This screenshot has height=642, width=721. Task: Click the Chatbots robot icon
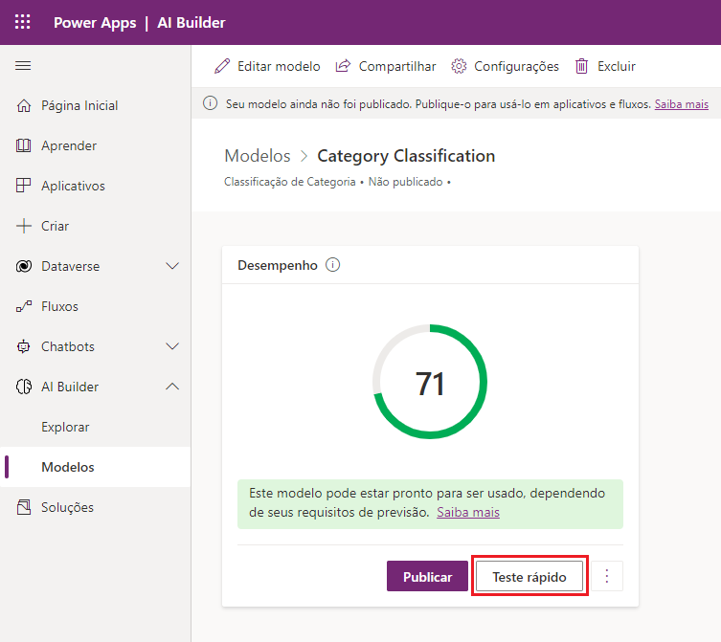point(23,346)
